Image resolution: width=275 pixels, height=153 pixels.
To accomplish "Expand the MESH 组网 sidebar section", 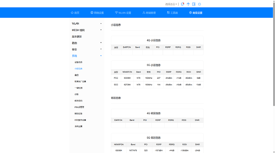I will (86, 30).
